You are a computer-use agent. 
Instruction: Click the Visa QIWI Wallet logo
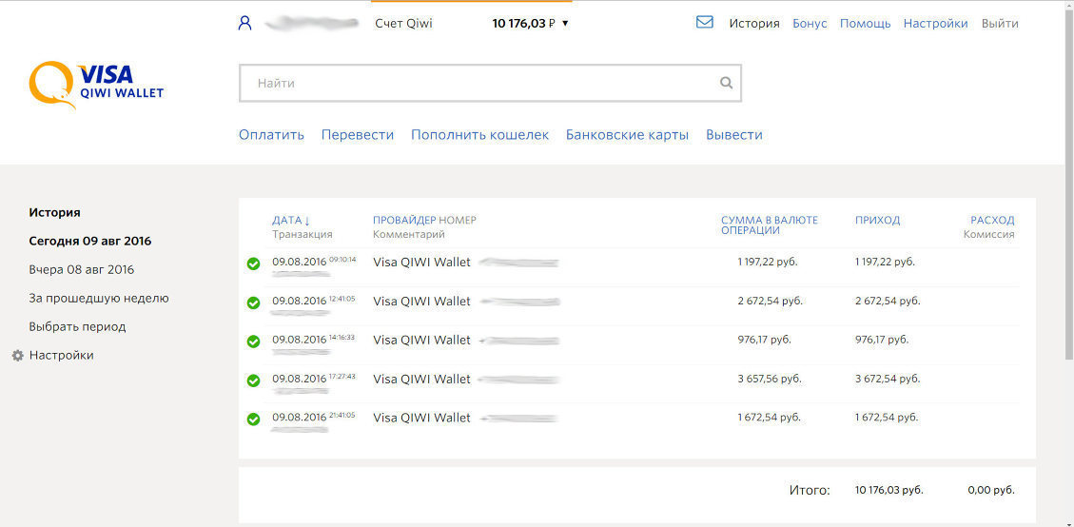pos(97,85)
